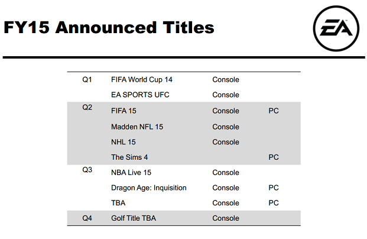The height and width of the screenshot is (239, 367).
Task: Select the NBA Live 15 title
Action: (131, 173)
